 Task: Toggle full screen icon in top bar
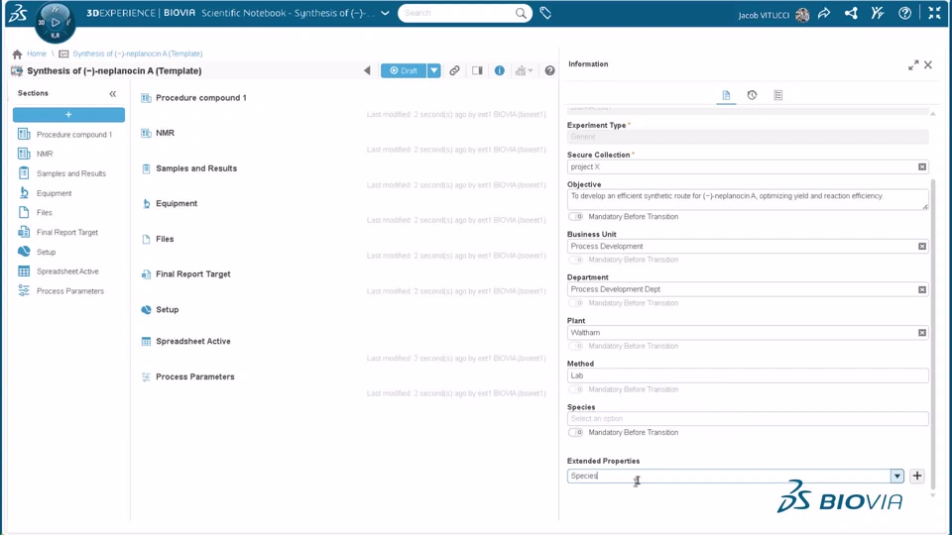(x=934, y=13)
